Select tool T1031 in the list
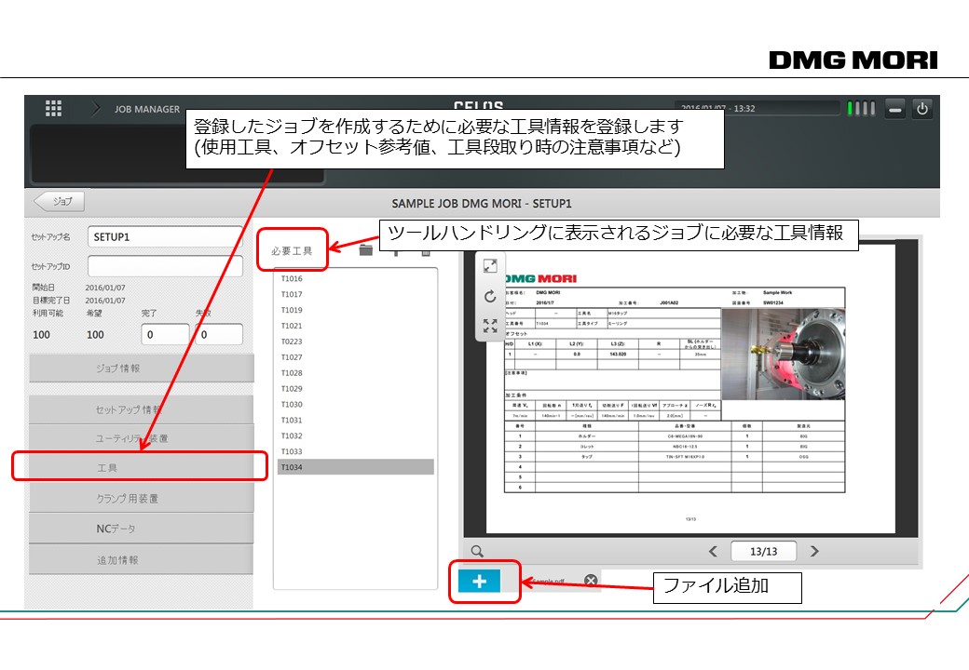This screenshot has height=670, width=969. [x=355, y=420]
